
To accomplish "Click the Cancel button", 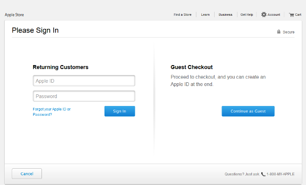I will point(27,173).
